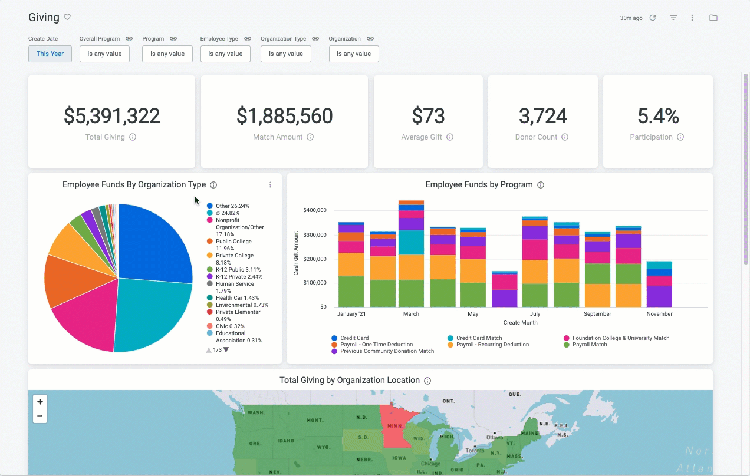Zoom out on the map

(x=40, y=416)
